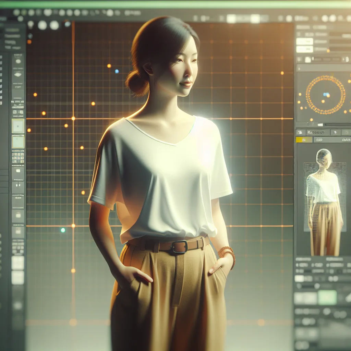This screenshot has width=351, height=351.
Task: Click the first large white circle viewport button
Action: (43, 25)
